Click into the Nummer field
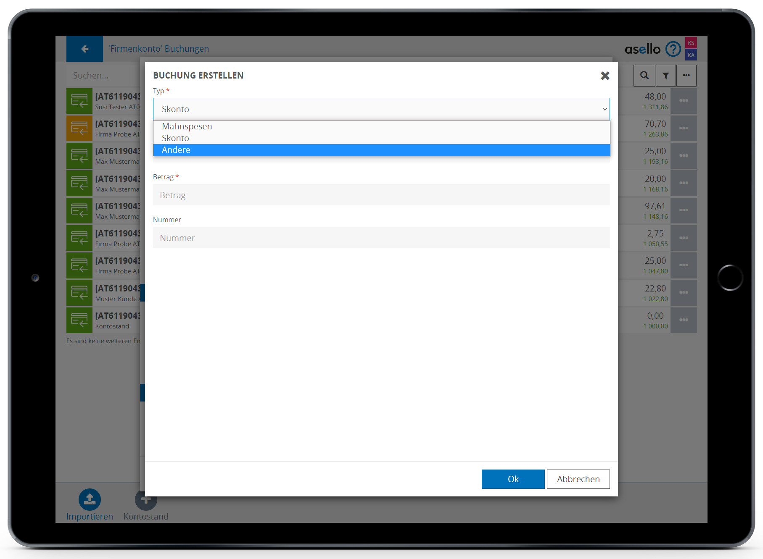 (381, 238)
